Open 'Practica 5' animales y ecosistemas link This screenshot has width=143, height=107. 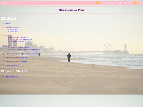tap(34, 53)
